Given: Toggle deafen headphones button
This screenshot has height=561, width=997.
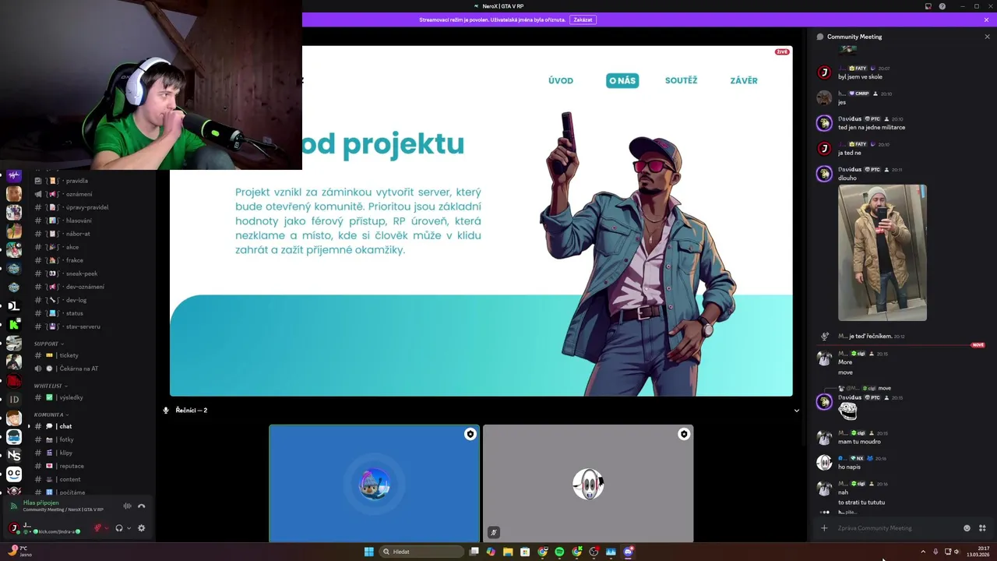Looking at the screenshot, I should [119, 528].
